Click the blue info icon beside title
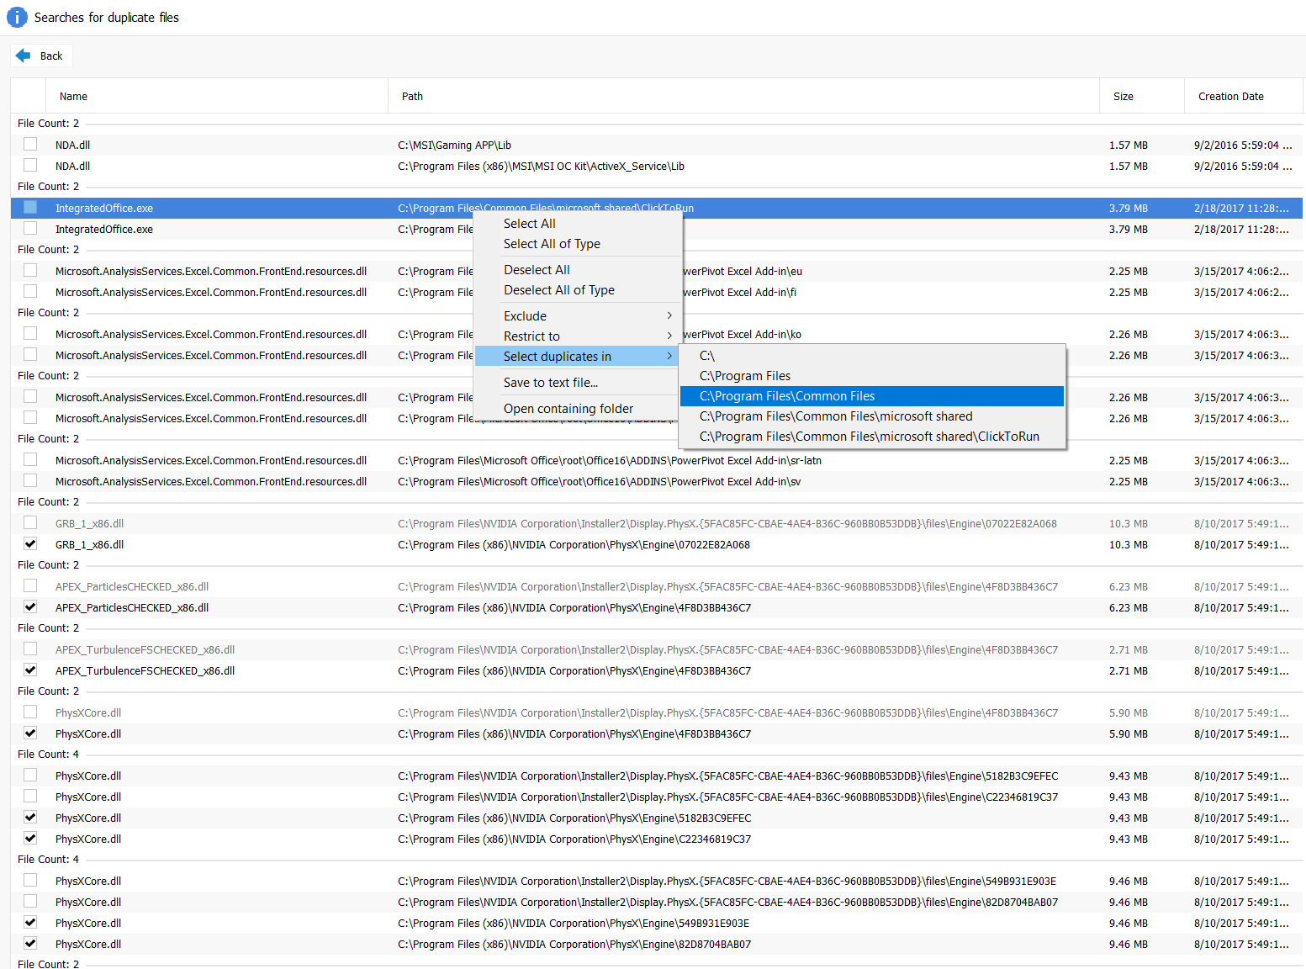 coord(17,17)
